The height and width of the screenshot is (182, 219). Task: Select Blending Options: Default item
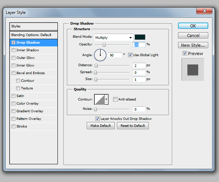tap(34, 35)
